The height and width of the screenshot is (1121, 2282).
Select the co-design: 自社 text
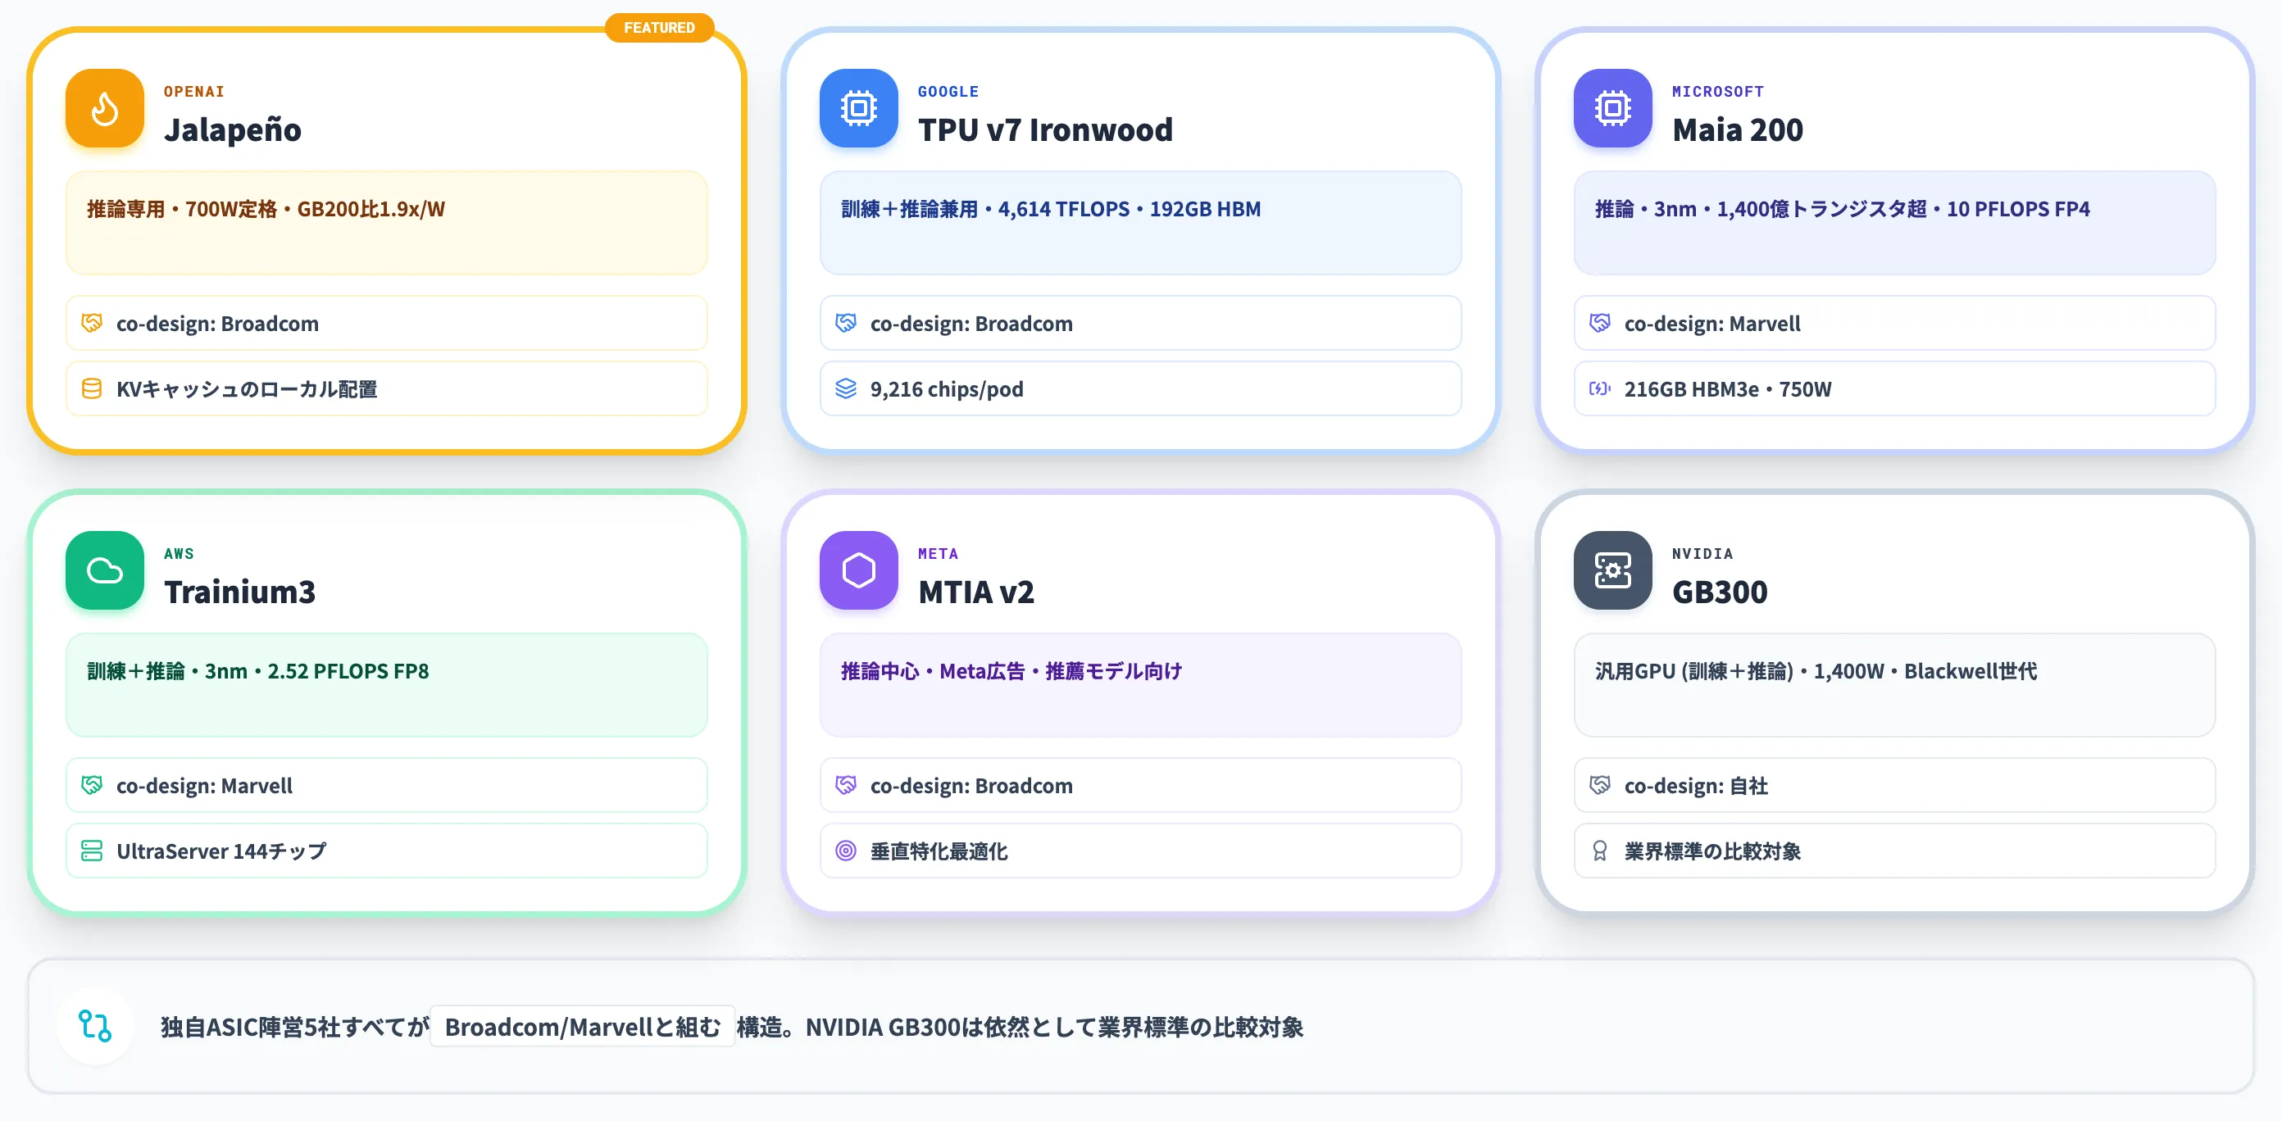[x=1697, y=785]
